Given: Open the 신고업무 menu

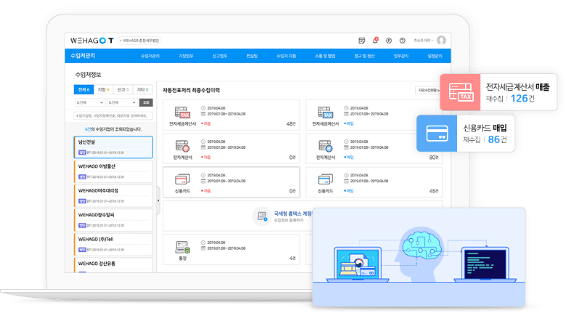Looking at the screenshot, I should pos(219,56).
